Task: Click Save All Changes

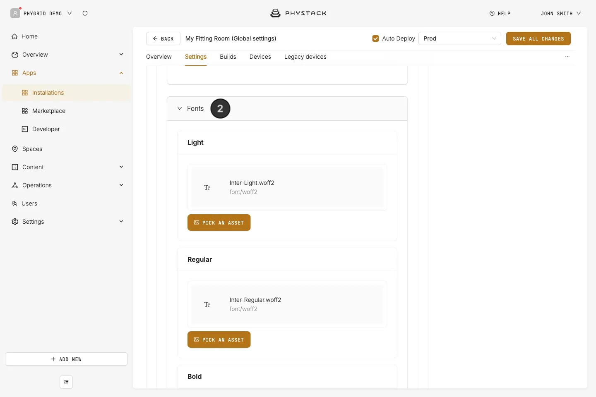Action: tap(538, 38)
